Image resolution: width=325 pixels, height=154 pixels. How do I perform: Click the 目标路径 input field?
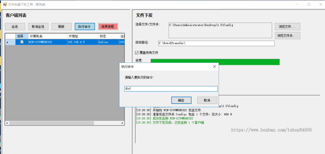(x=216, y=43)
